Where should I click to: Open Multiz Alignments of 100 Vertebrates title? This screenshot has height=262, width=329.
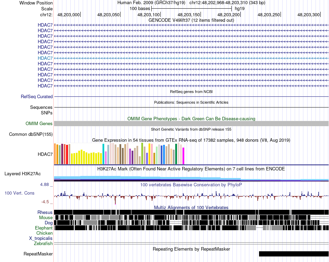pyautogui.click(x=191, y=207)
